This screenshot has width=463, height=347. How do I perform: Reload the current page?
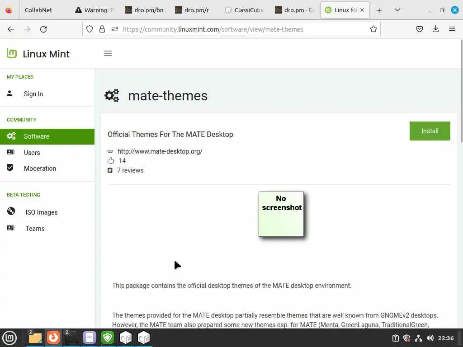click(x=43, y=29)
